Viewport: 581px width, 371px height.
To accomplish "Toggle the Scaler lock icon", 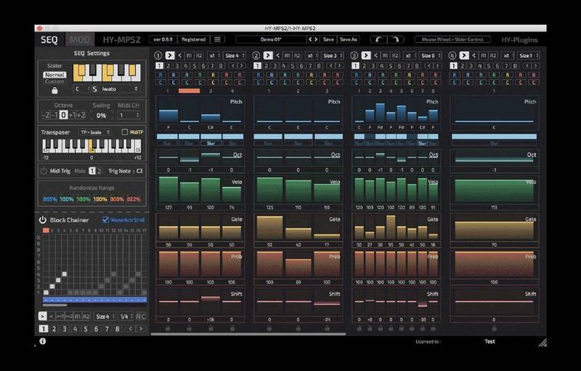I will click(54, 90).
